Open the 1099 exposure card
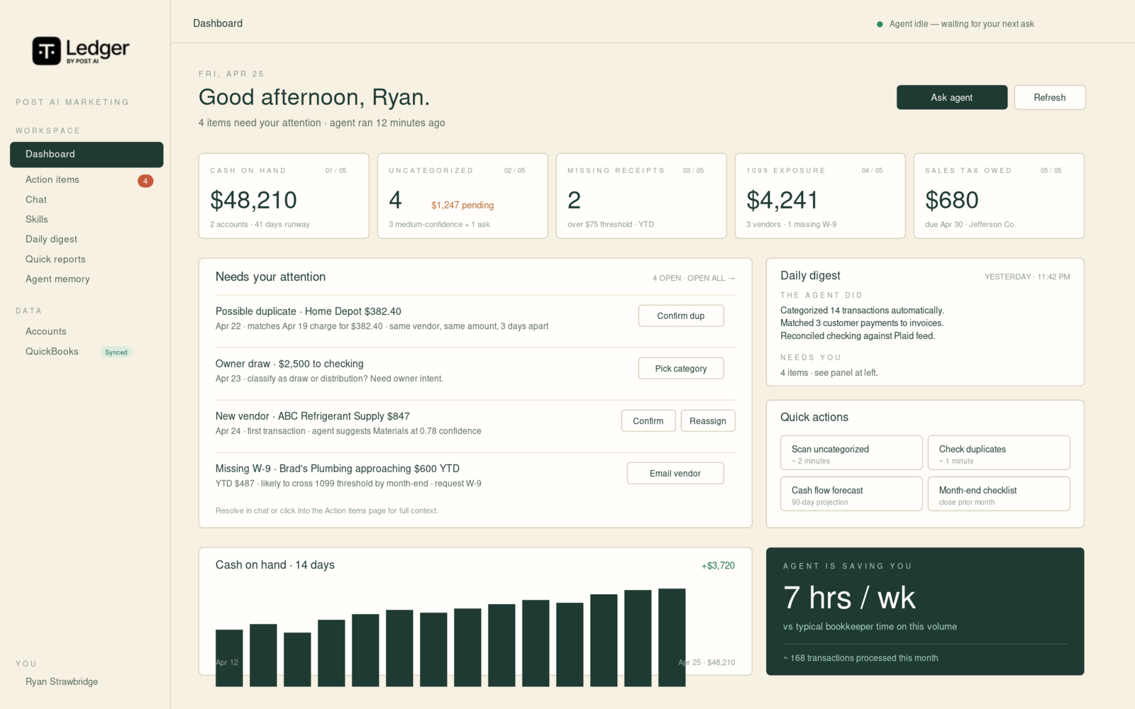This screenshot has width=1135, height=709. click(x=820, y=196)
